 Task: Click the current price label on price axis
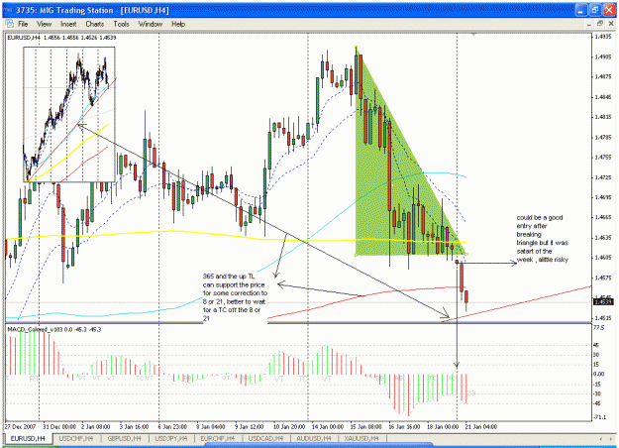click(604, 302)
